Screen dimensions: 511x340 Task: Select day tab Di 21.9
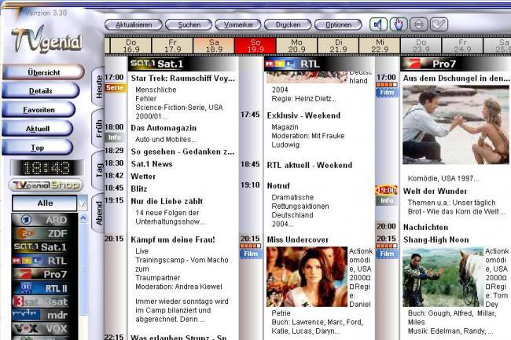338,46
